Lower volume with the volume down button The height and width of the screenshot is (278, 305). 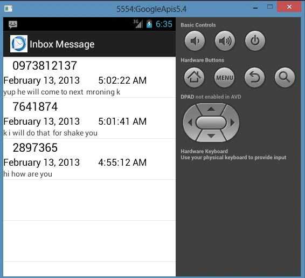[195, 41]
